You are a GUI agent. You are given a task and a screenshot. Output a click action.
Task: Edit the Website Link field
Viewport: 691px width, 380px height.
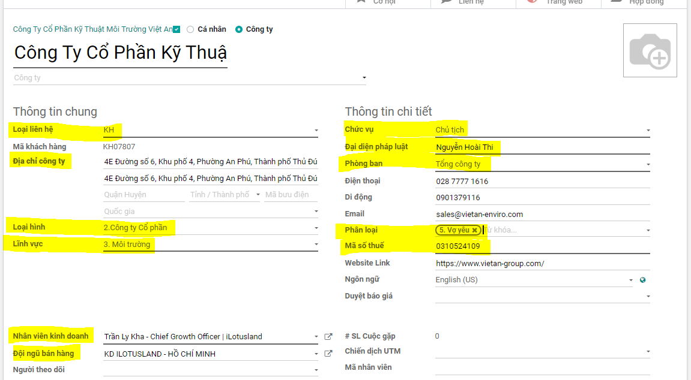(543, 264)
